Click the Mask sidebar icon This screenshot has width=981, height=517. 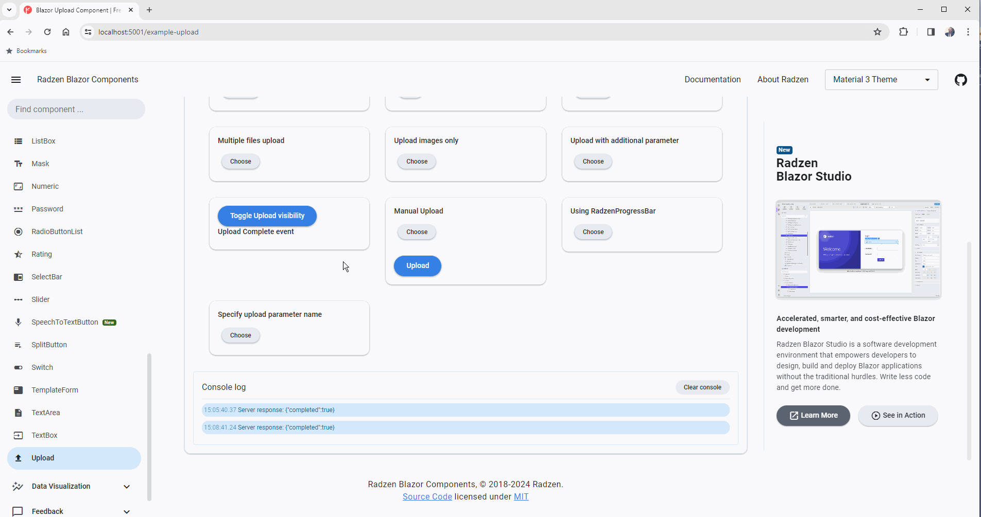click(x=19, y=164)
